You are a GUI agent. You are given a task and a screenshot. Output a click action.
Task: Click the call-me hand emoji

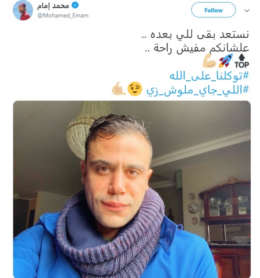coord(119,89)
